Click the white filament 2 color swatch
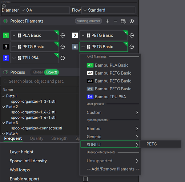185x182 pixels. (75, 36)
